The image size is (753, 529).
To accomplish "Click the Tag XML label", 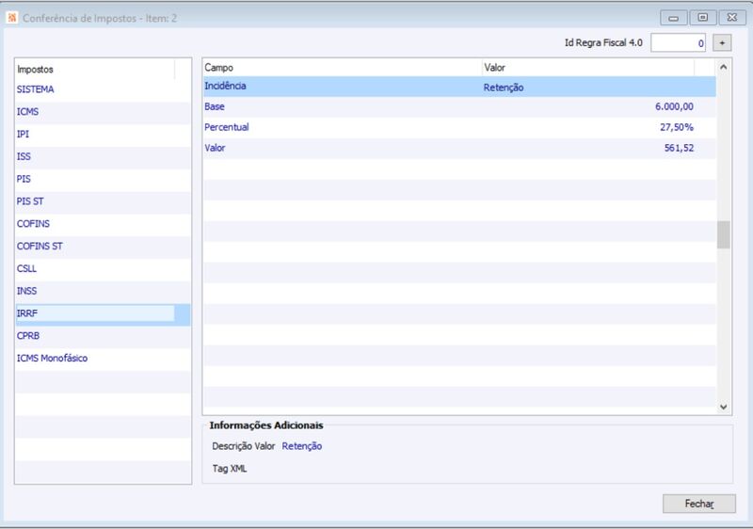I will click(230, 469).
